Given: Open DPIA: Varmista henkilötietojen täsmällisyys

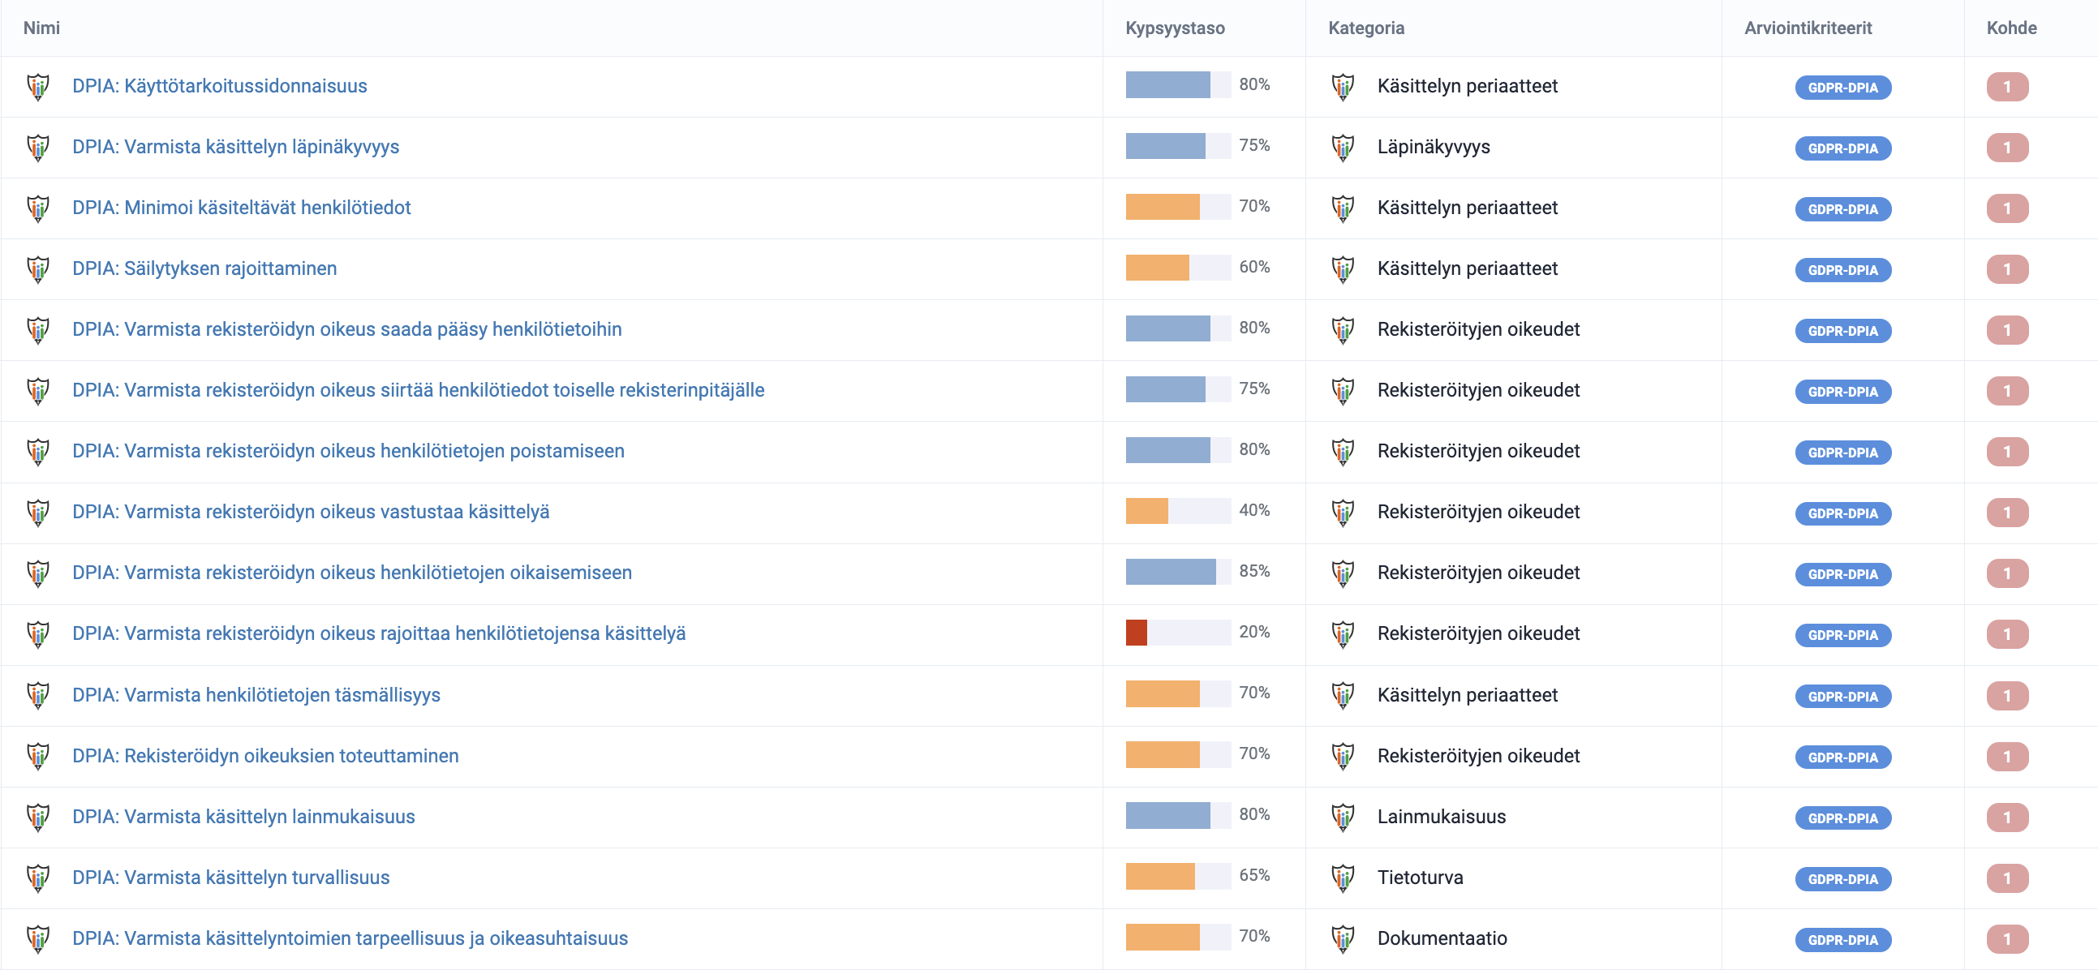Looking at the screenshot, I should point(256,696).
